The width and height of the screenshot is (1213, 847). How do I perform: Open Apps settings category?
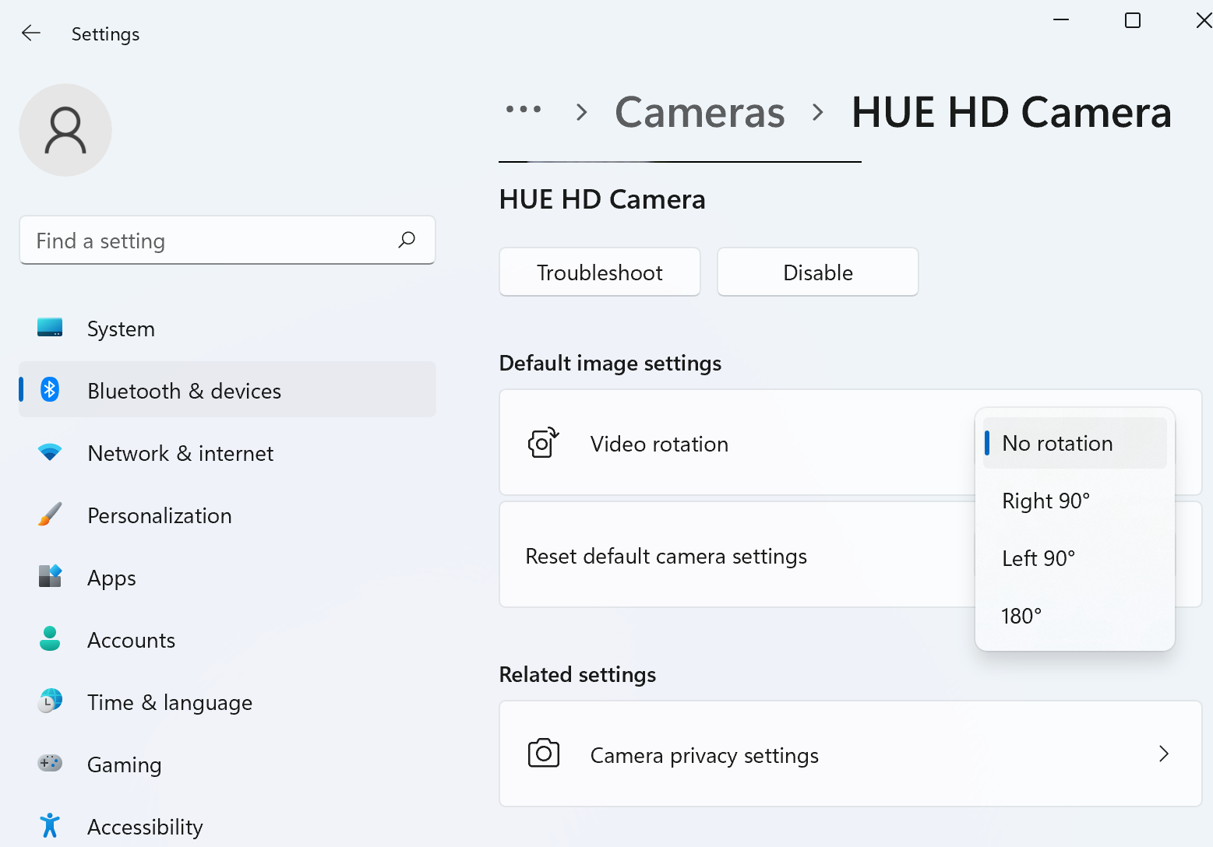click(227, 577)
